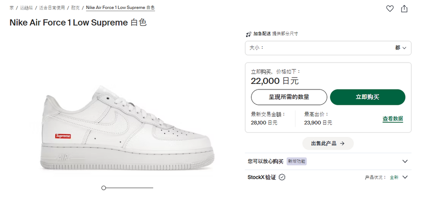The image size is (428, 199).
Task: Go to the 家 home breadcrumb
Action: 11,8
